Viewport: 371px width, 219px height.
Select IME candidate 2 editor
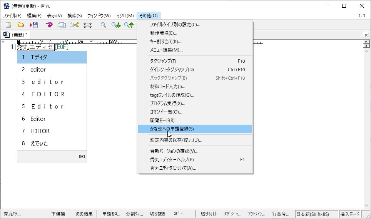click(52, 70)
